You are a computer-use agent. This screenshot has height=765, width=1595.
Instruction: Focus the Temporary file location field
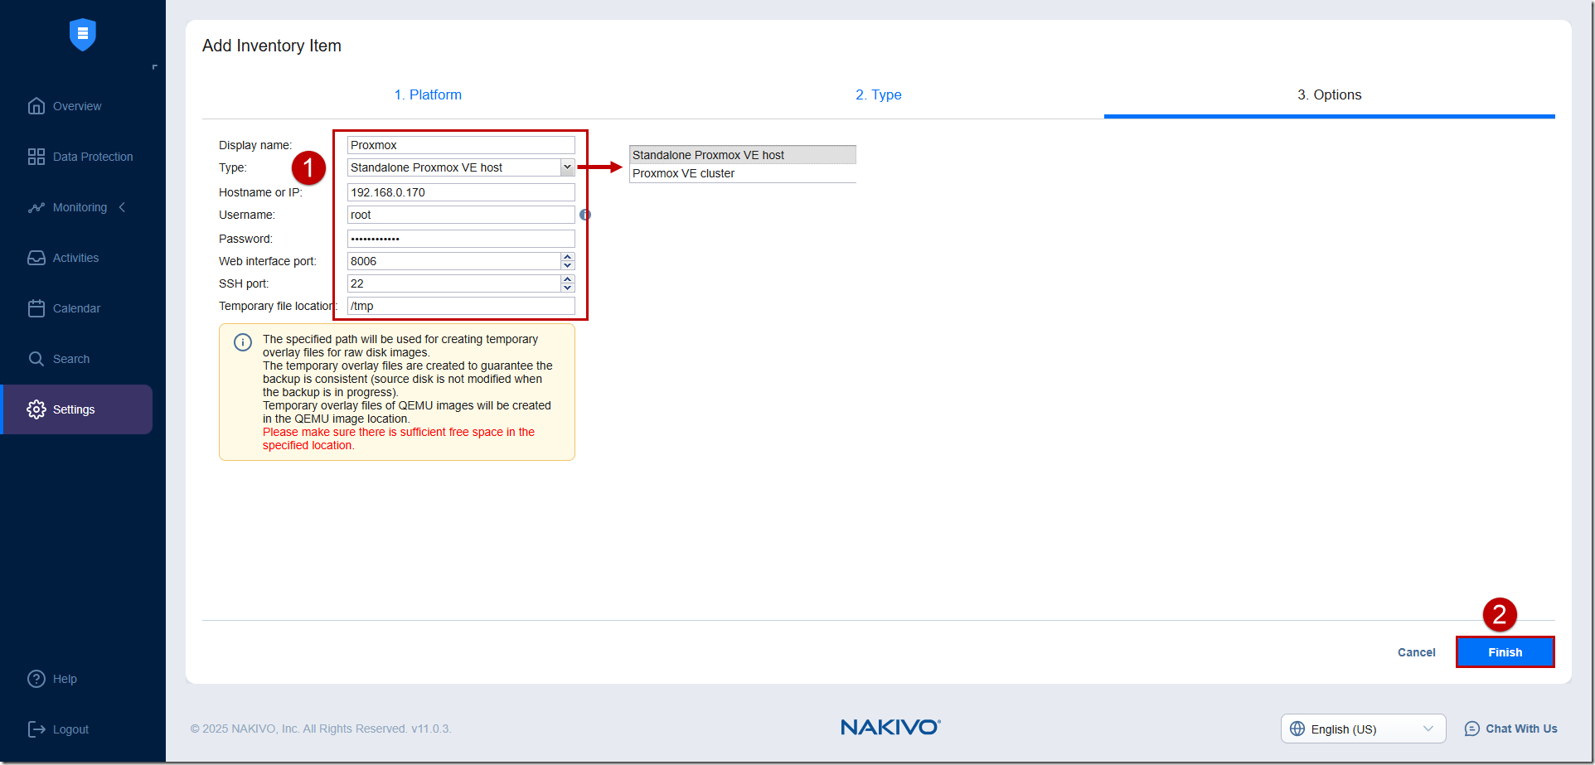(461, 306)
